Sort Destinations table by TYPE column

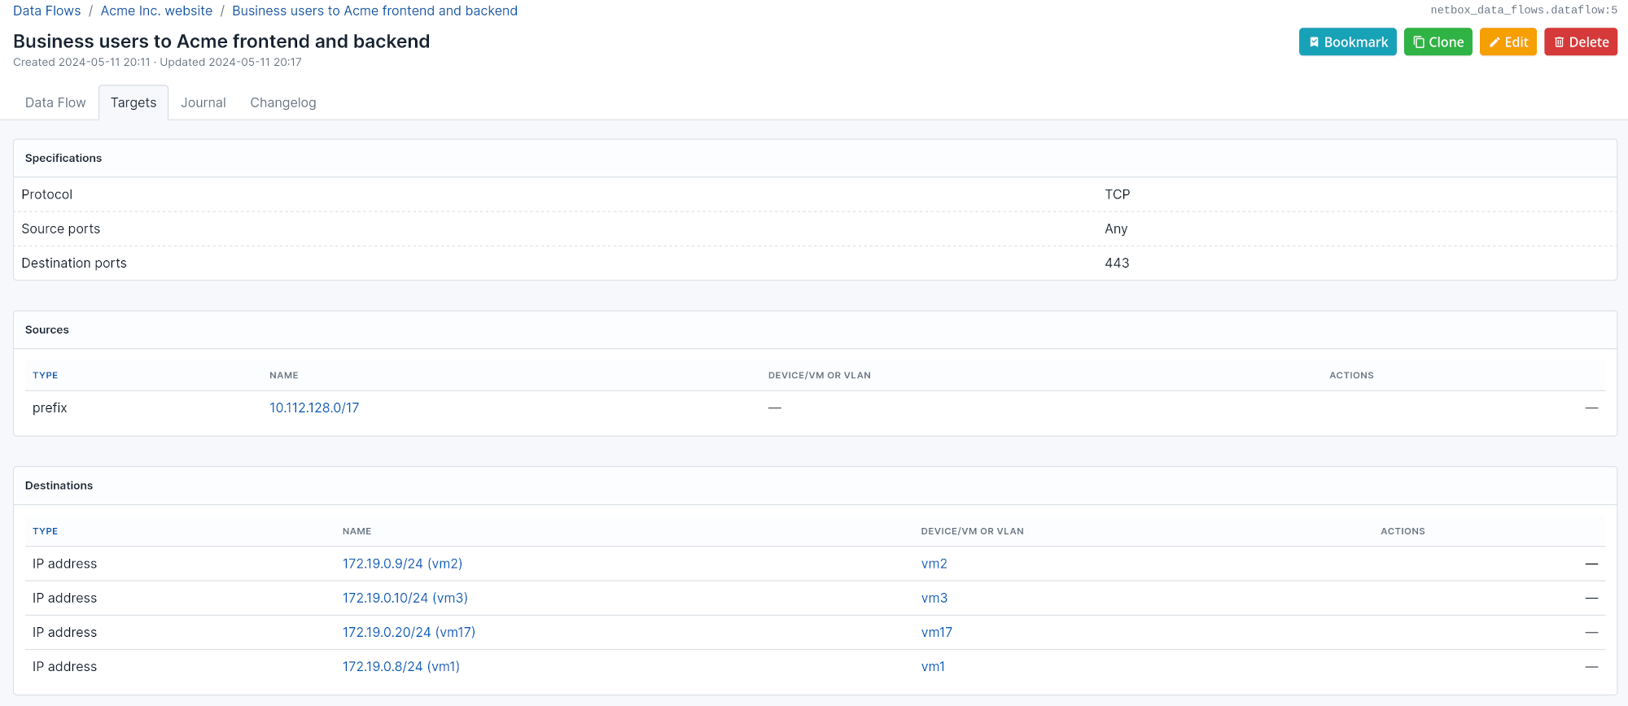tap(46, 531)
